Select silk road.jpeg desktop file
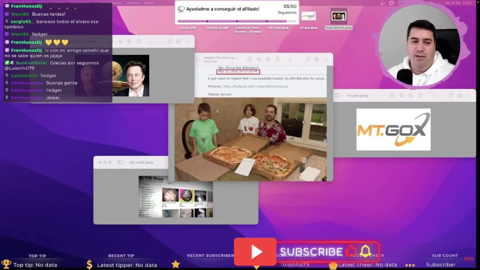The image size is (480, 270). 278,27
